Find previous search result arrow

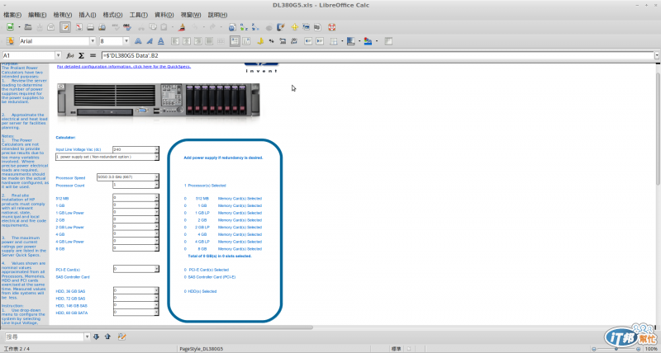click(x=107, y=337)
